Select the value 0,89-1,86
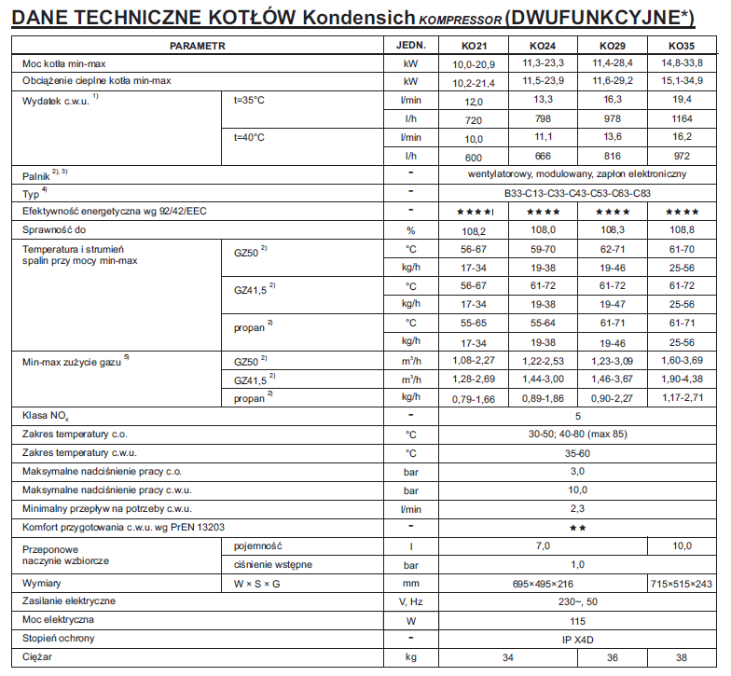The image size is (731, 676). (x=543, y=399)
